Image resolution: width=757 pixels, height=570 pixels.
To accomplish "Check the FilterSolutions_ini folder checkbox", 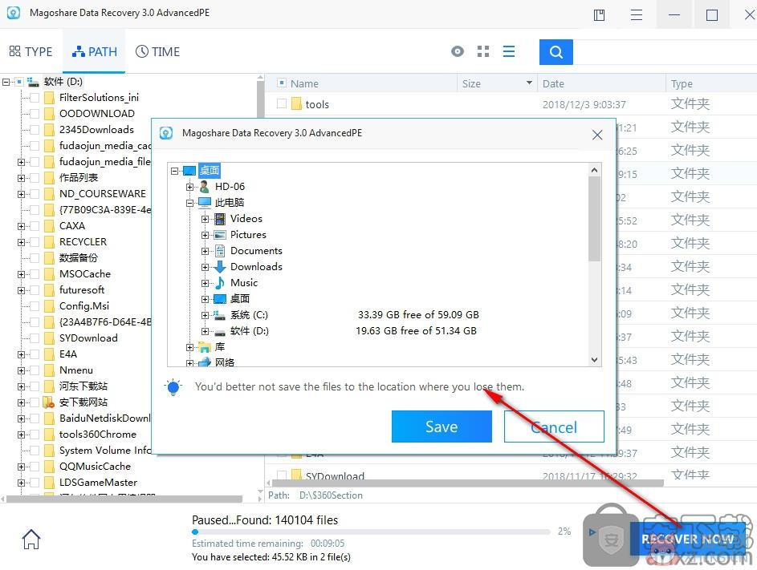I will (x=35, y=98).
